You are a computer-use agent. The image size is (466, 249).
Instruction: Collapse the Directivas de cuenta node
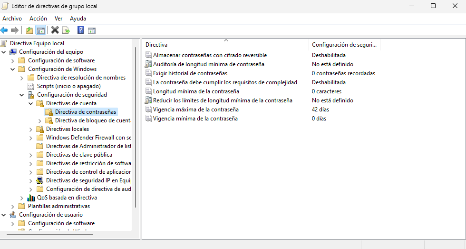[x=31, y=103]
